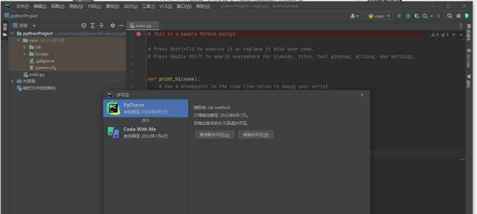Image resolution: width=477 pixels, height=214 pixels.
Task: Open the main run configuration dropdown
Action: (x=379, y=16)
